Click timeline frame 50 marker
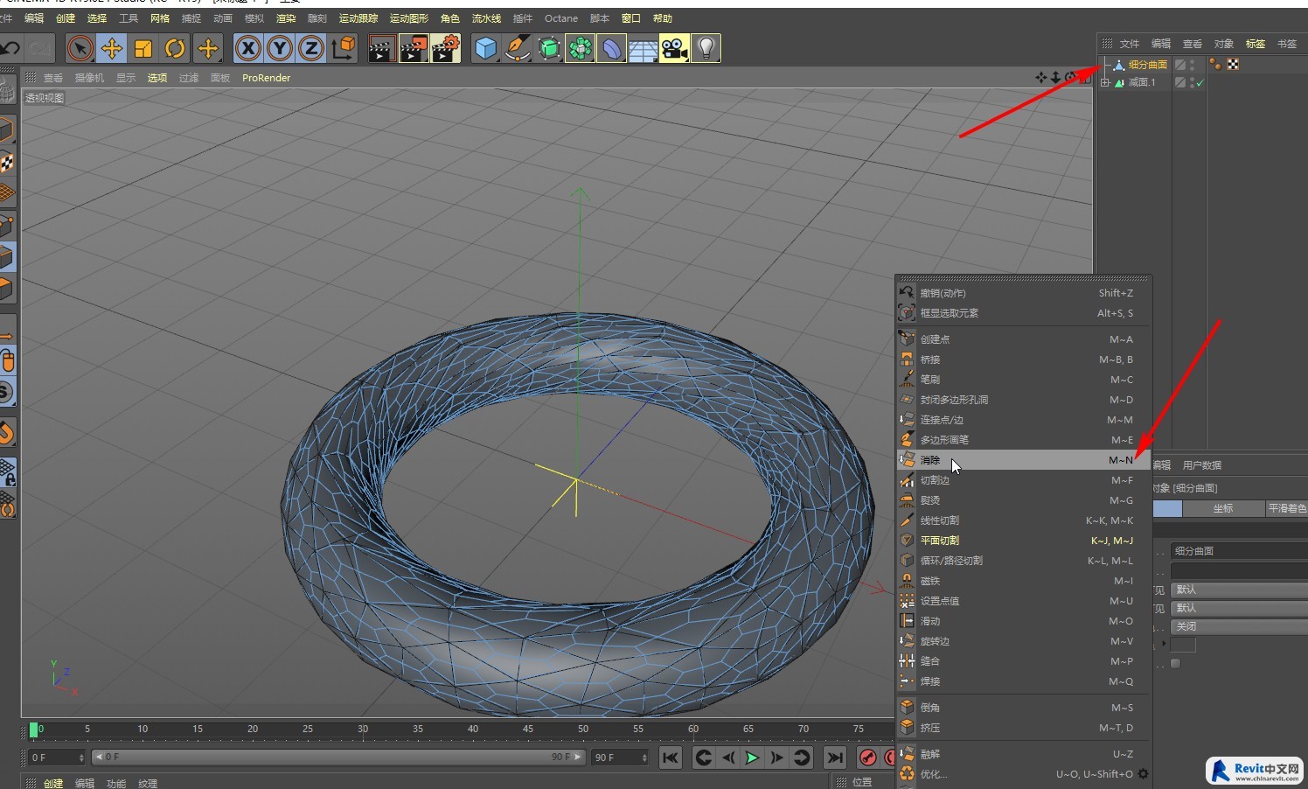Image resolution: width=1308 pixels, height=789 pixels. click(583, 729)
